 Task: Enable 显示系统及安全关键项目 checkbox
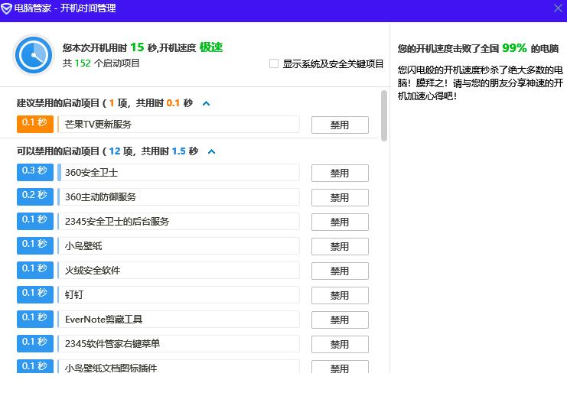click(274, 63)
